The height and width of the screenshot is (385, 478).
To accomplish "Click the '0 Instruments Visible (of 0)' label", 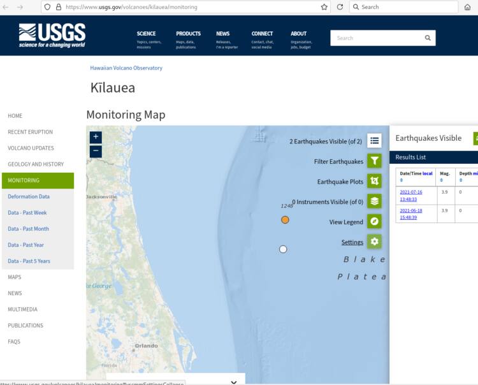I will pyautogui.click(x=328, y=202).
